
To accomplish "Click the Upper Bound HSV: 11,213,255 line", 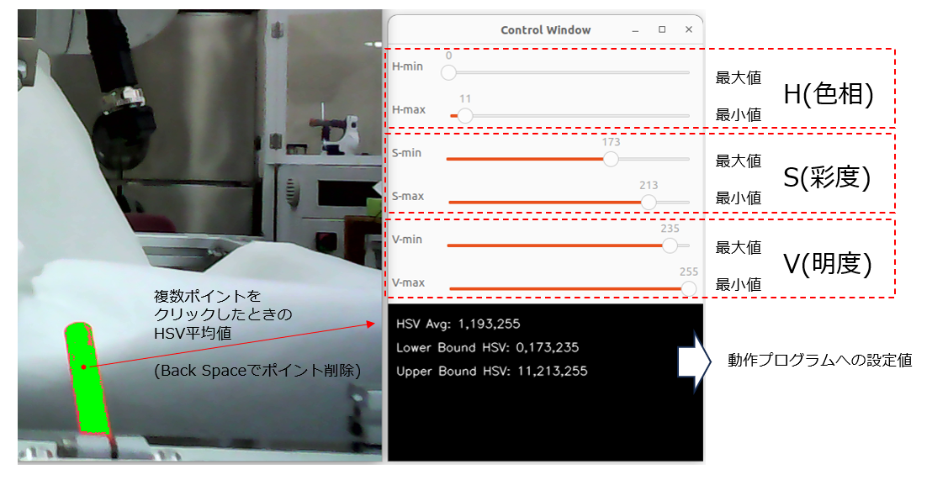I will coord(491,372).
